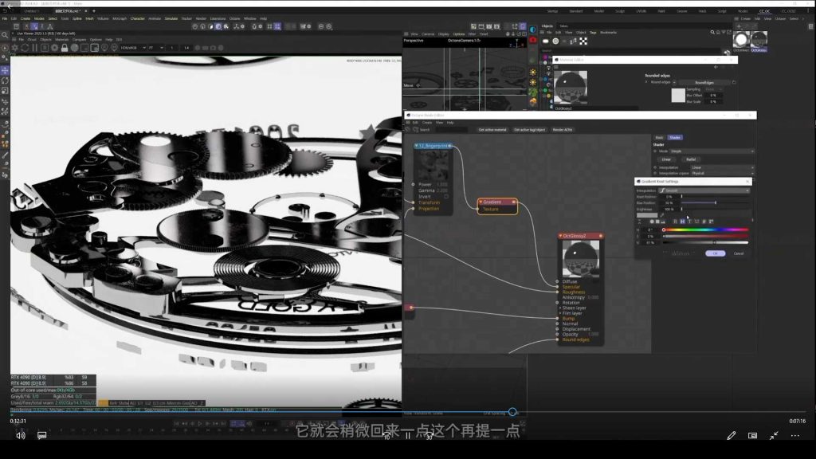Collapse the Gradient node with its triangle
This screenshot has height=459, width=816.
481,202
